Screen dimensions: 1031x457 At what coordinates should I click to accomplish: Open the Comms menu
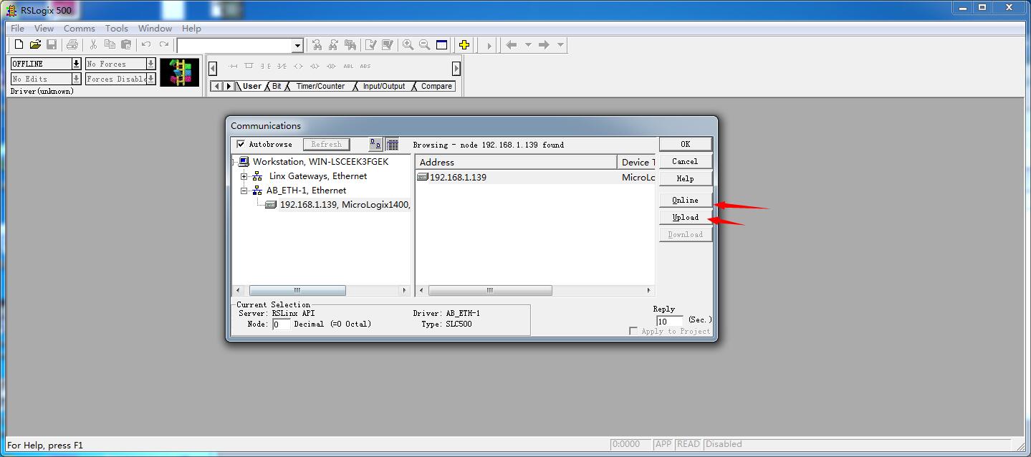[x=79, y=28]
